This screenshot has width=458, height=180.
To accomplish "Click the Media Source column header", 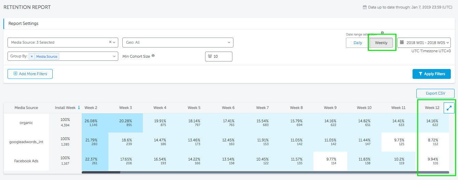I will tap(26, 108).
